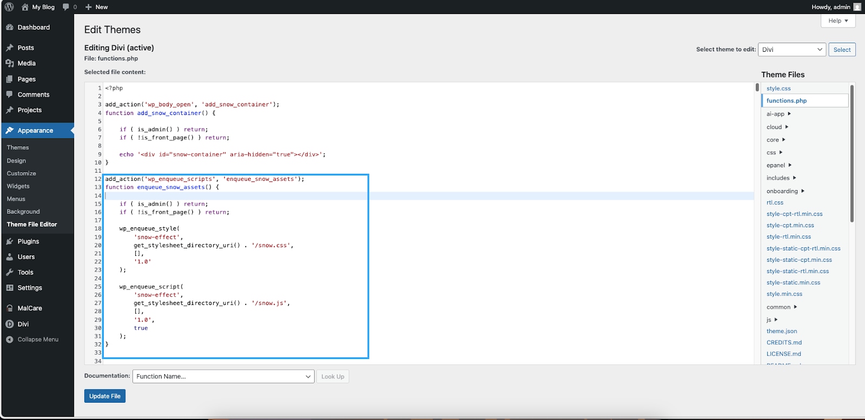This screenshot has width=865, height=420.
Task: Go to Themes submenu
Action: click(18, 147)
